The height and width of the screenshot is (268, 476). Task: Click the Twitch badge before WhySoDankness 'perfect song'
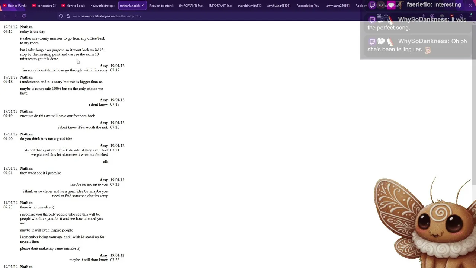click(372, 20)
